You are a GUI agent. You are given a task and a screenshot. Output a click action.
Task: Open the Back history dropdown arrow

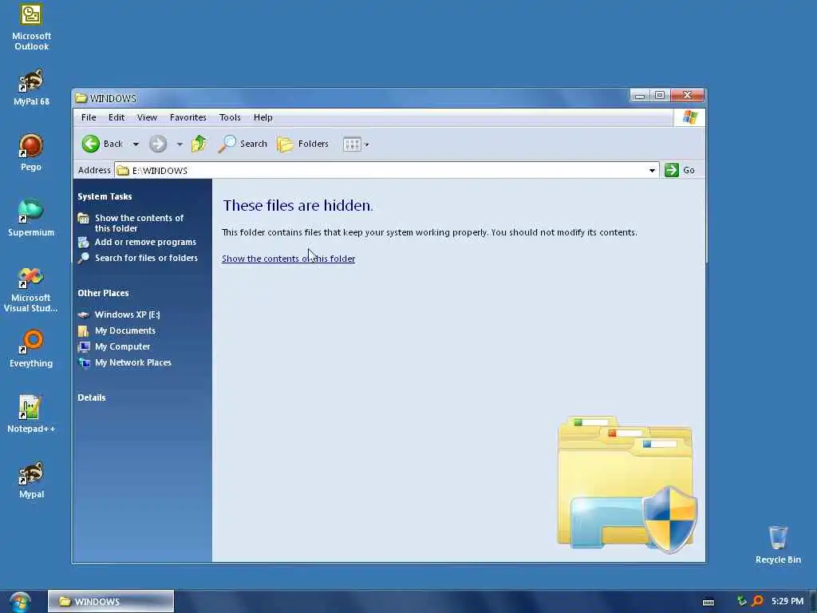(136, 144)
